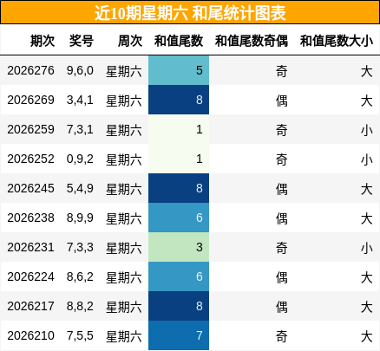Click 星期六 in row 2026259
Screen dimensions: 380x351
pyautogui.click(x=124, y=130)
